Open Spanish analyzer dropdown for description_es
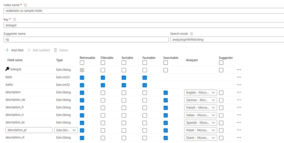284x143 pixels. [200, 123]
